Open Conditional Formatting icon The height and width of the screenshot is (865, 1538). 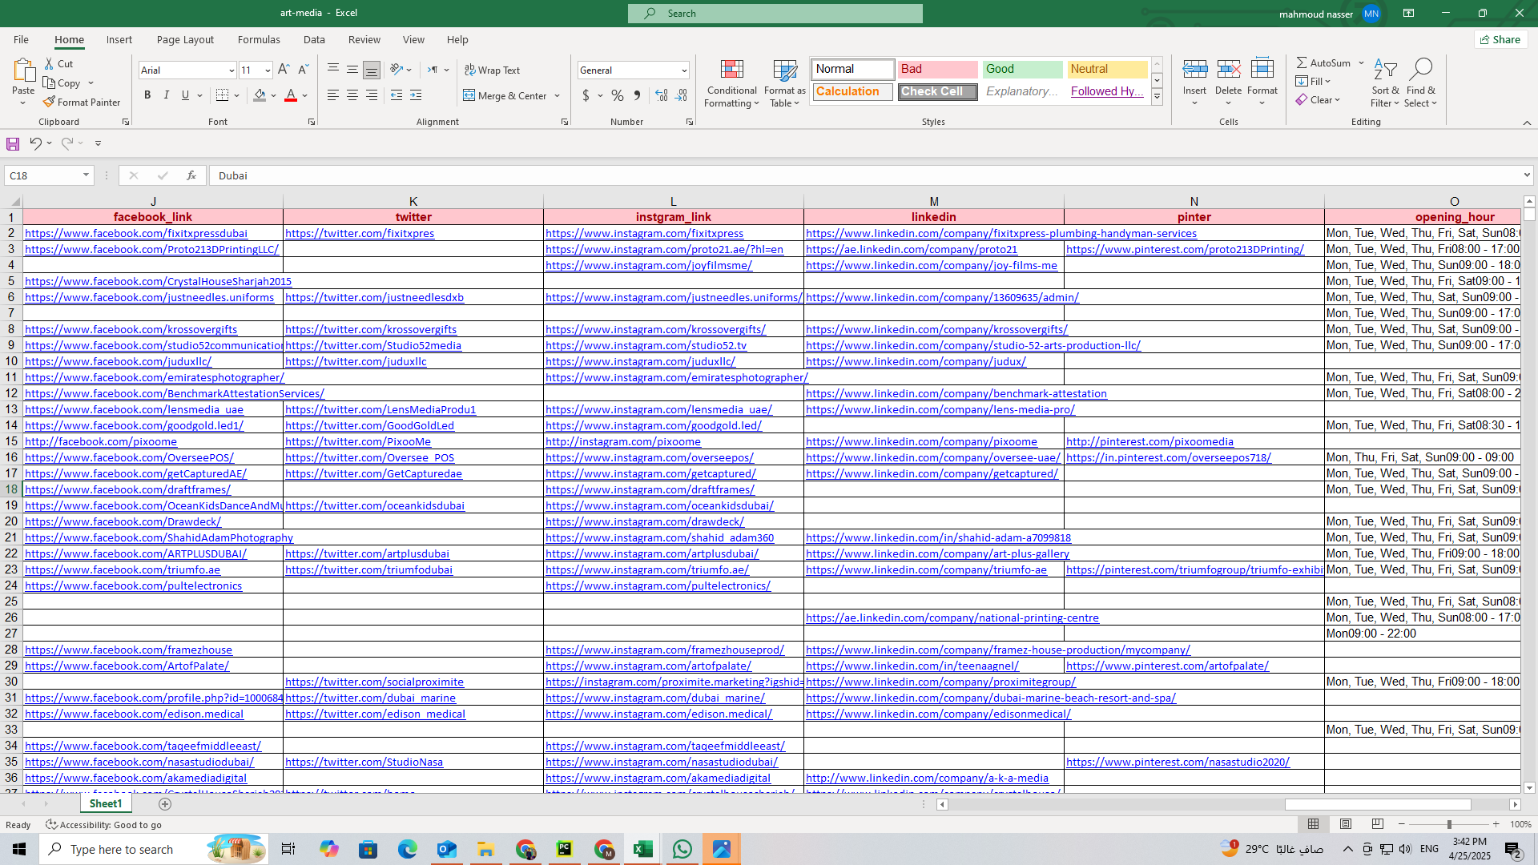coord(731,70)
